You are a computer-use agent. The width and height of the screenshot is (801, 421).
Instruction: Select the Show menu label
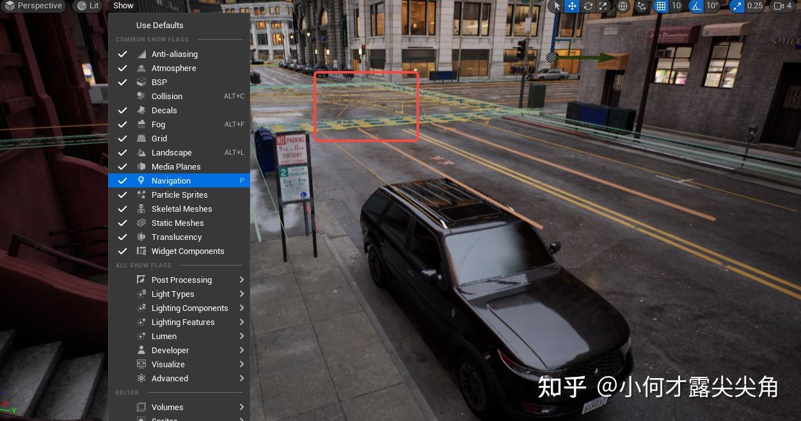point(123,6)
